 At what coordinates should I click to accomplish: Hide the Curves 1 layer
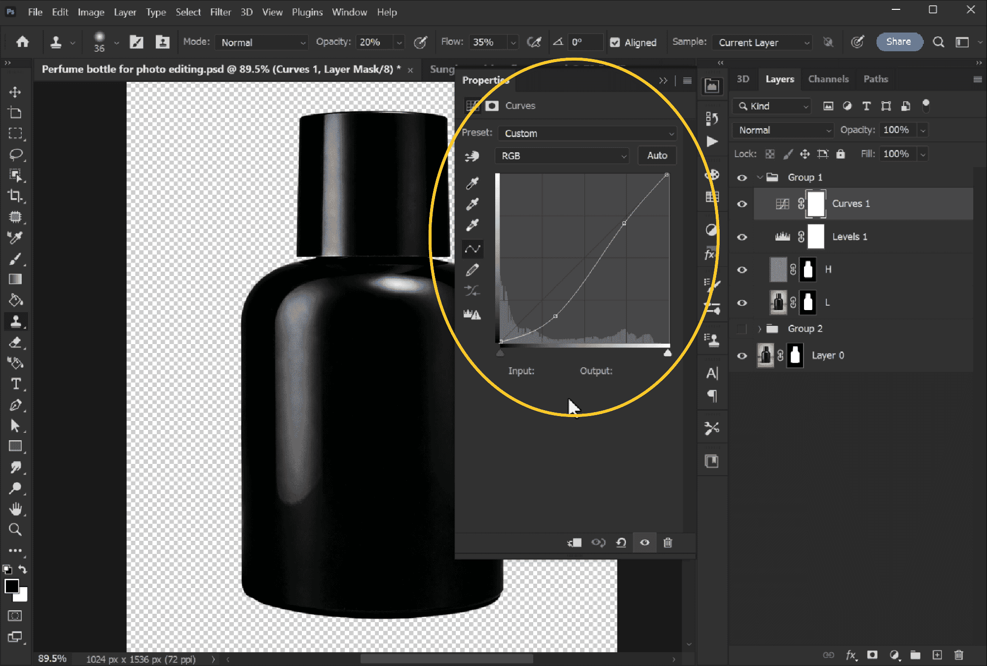(742, 204)
